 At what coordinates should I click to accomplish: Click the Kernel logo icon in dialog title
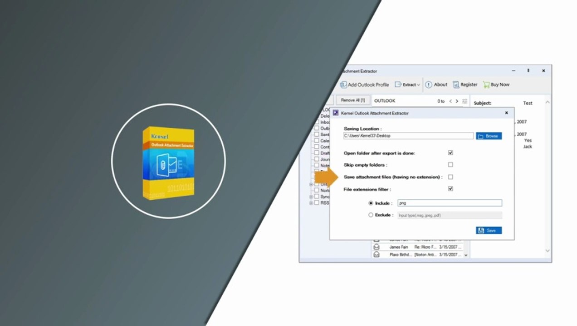coord(336,113)
